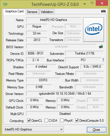Select the Graphics Card tab
This screenshot has width=110, height=136.
14,11
